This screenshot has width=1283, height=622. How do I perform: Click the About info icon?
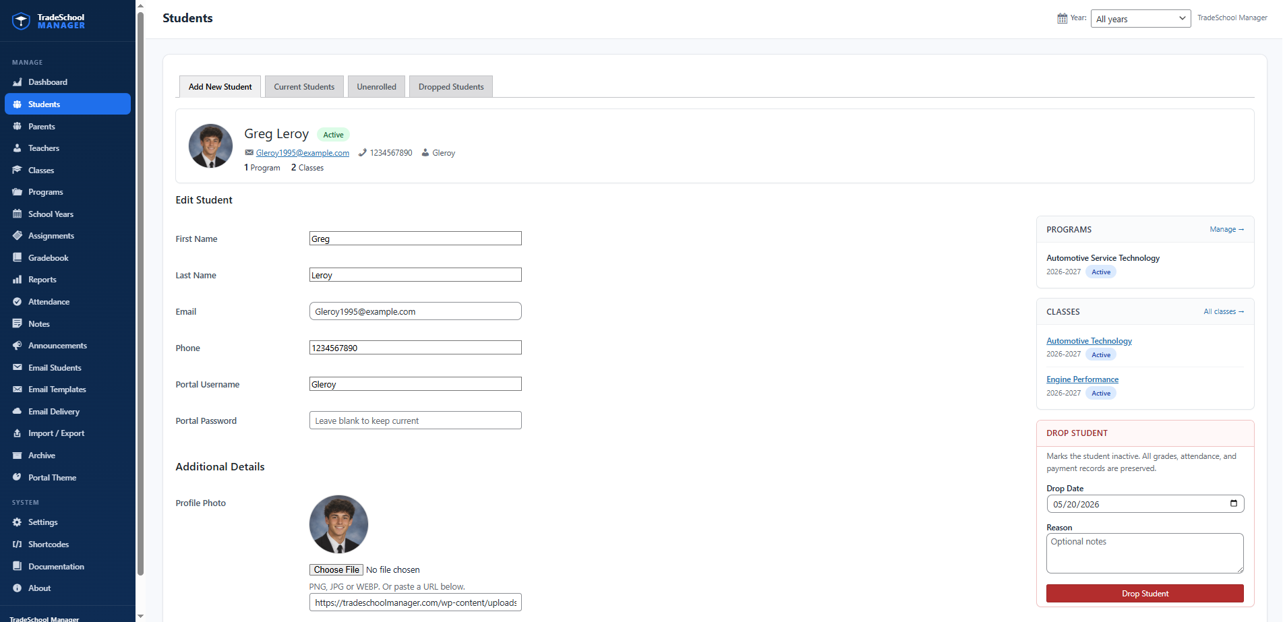pos(18,588)
